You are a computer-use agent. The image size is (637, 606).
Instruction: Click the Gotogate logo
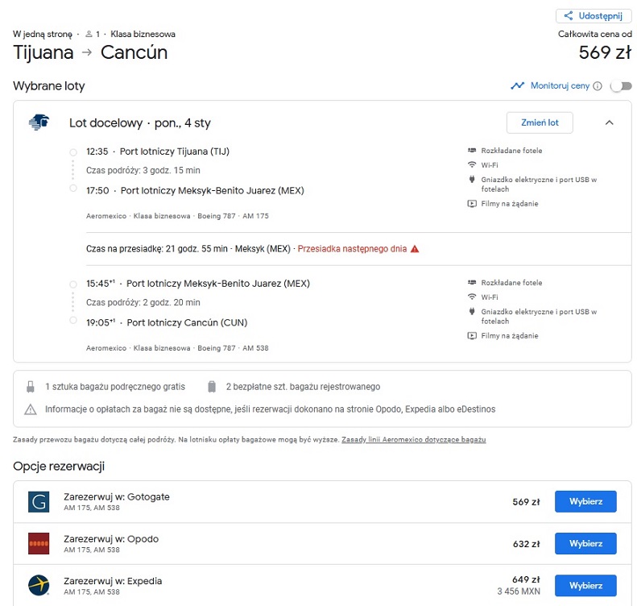point(39,502)
